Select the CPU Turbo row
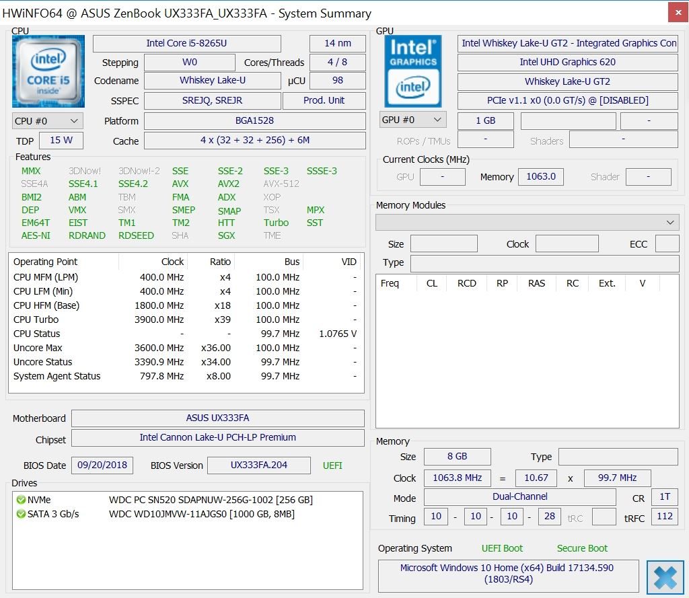This screenshot has height=598, width=689. pyautogui.click(x=186, y=320)
